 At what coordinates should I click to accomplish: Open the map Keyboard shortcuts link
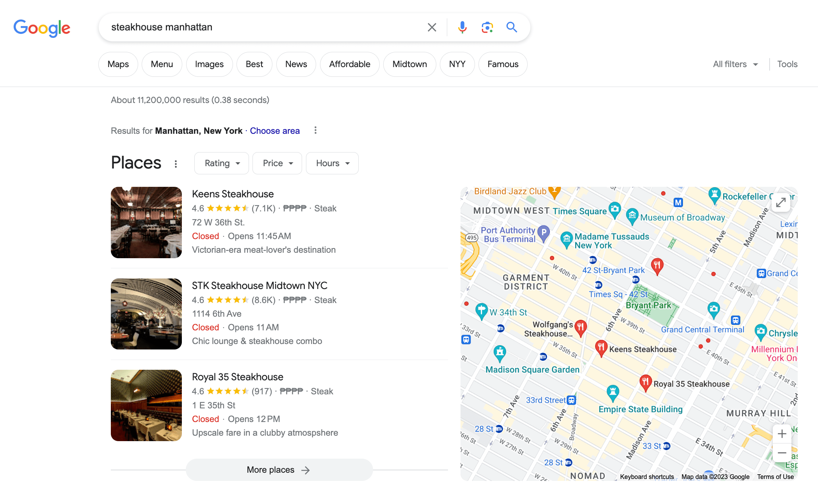pos(647,477)
